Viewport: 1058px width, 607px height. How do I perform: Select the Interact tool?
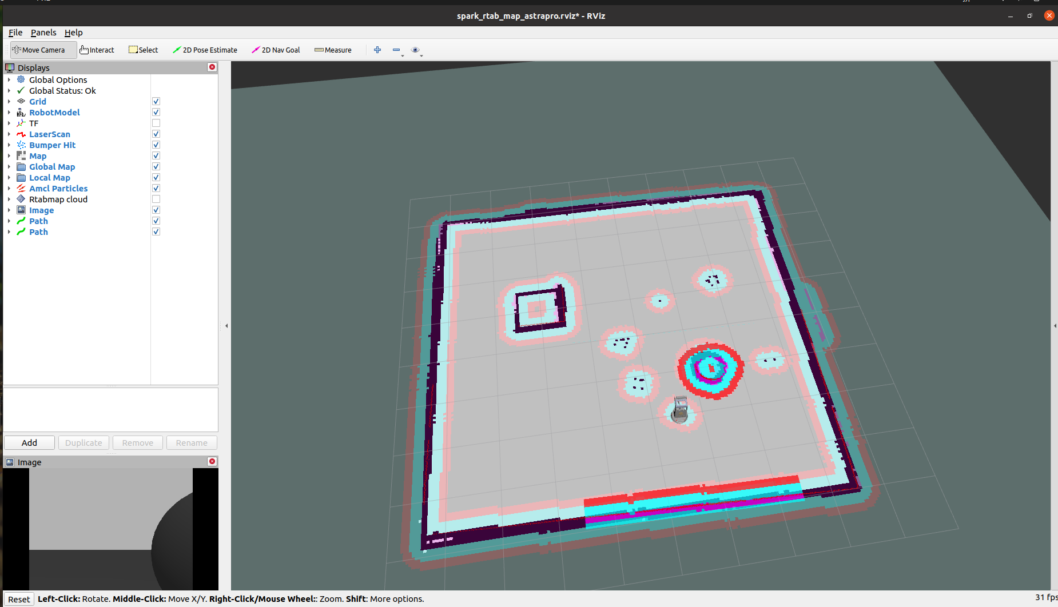pos(96,50)
